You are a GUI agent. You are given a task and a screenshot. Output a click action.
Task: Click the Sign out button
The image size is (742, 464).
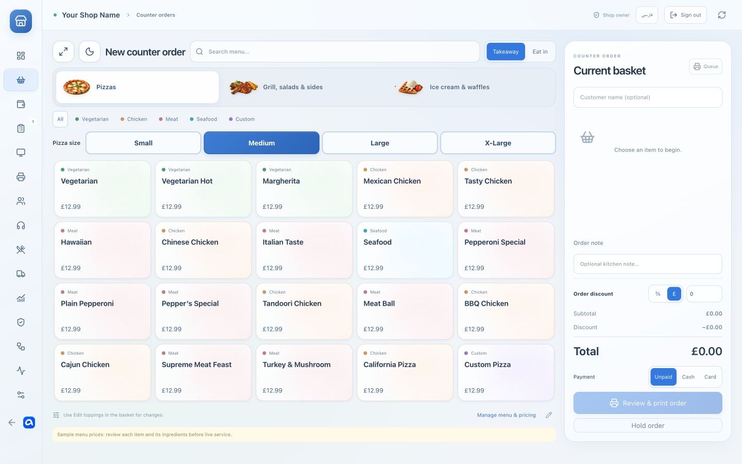pyautogui.click(x=685, y=15)
